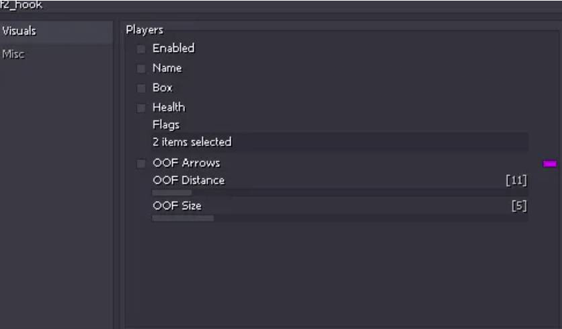Check the OOF Arrows checkbox
Viewport: 562px width, 329px height.
point(141,163)
